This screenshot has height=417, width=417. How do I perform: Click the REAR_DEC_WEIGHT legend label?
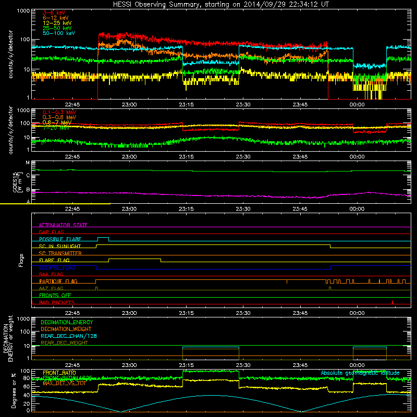pyautogui.click(x=64, y=343)
